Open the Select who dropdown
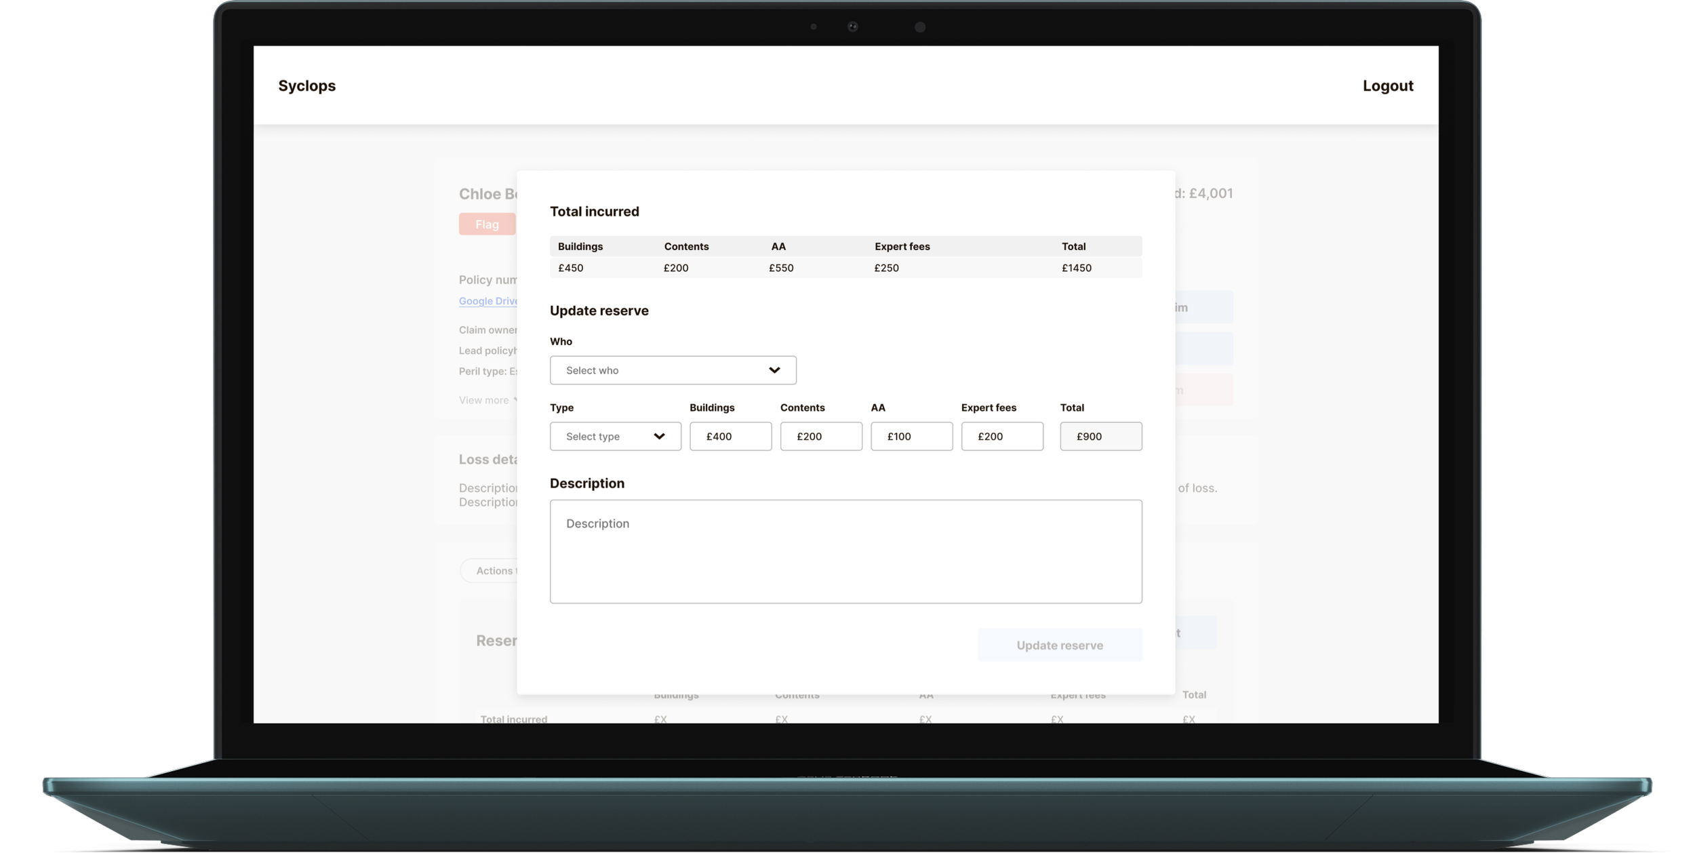1695x853 pixels. [x=672, y=370]
